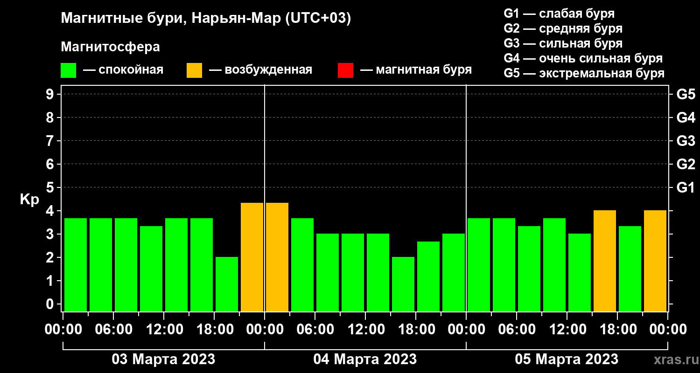Select the green 18:00–21:00 bar on 05 Марта
The image size is (700, 373).
click(630, 269)
